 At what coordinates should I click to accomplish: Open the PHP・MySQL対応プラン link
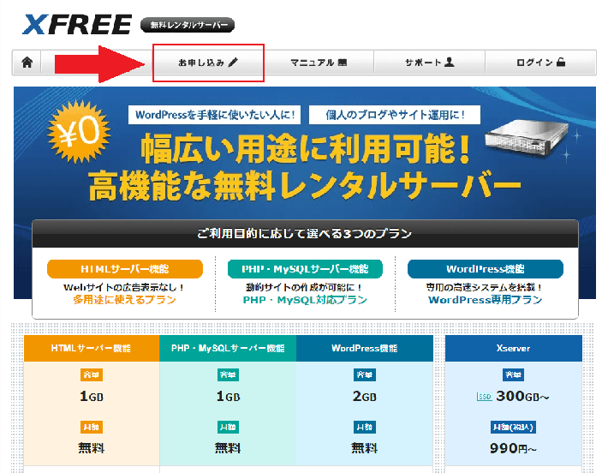305,300
